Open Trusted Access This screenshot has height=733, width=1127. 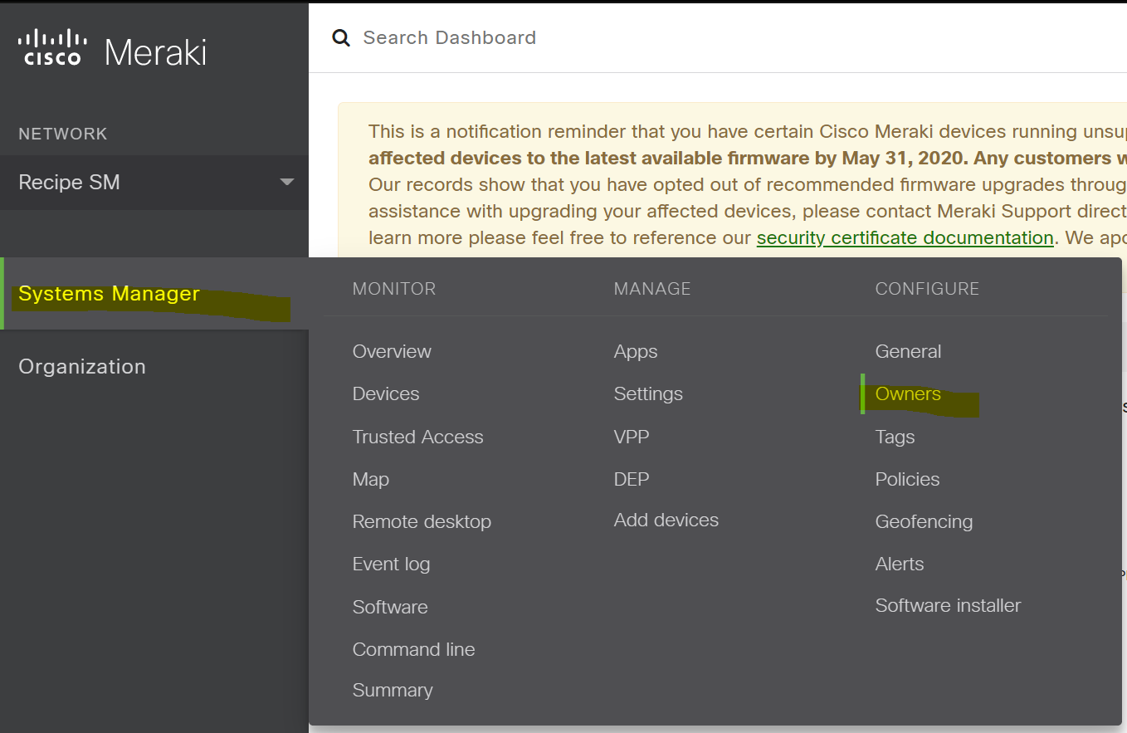pos(417,437)
